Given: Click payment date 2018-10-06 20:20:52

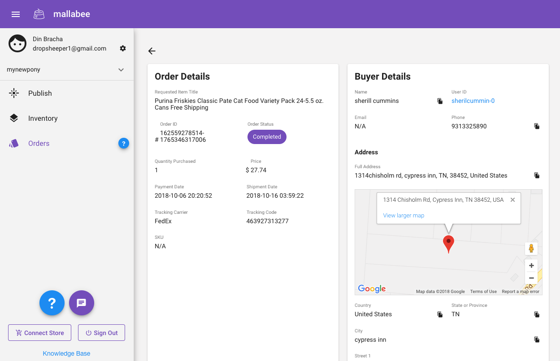Looking at the screenshot, I should click(x=183, y=195).
